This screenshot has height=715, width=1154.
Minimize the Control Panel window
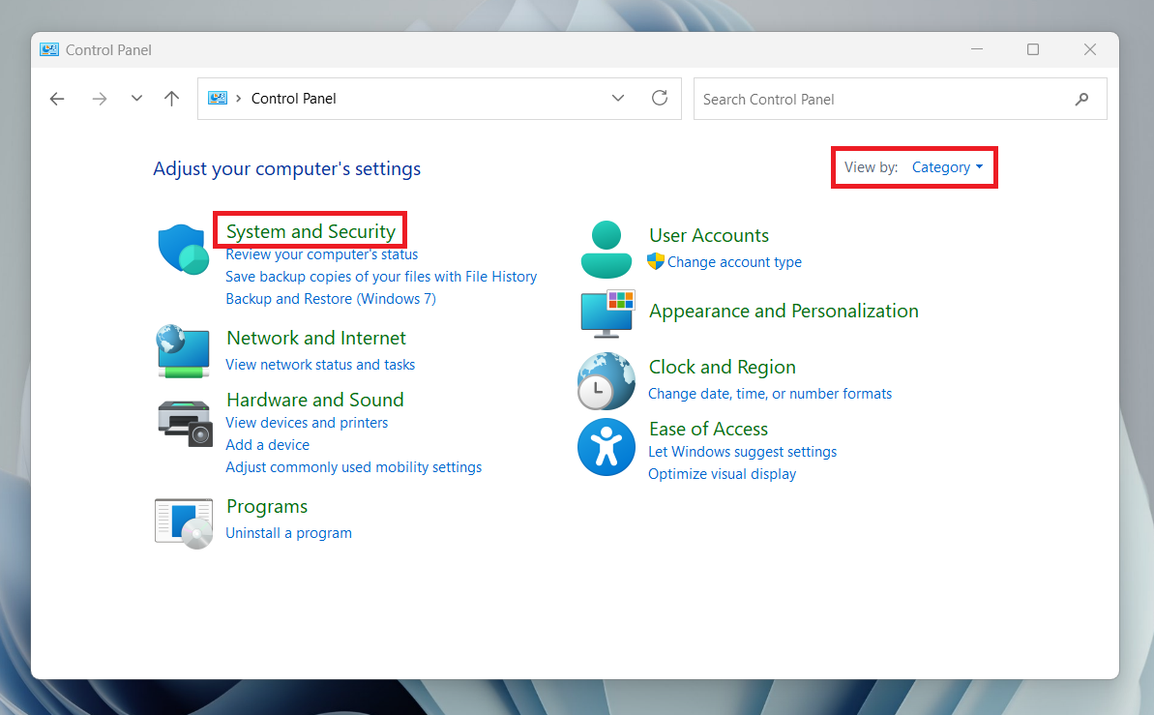[x=977, y=49]
